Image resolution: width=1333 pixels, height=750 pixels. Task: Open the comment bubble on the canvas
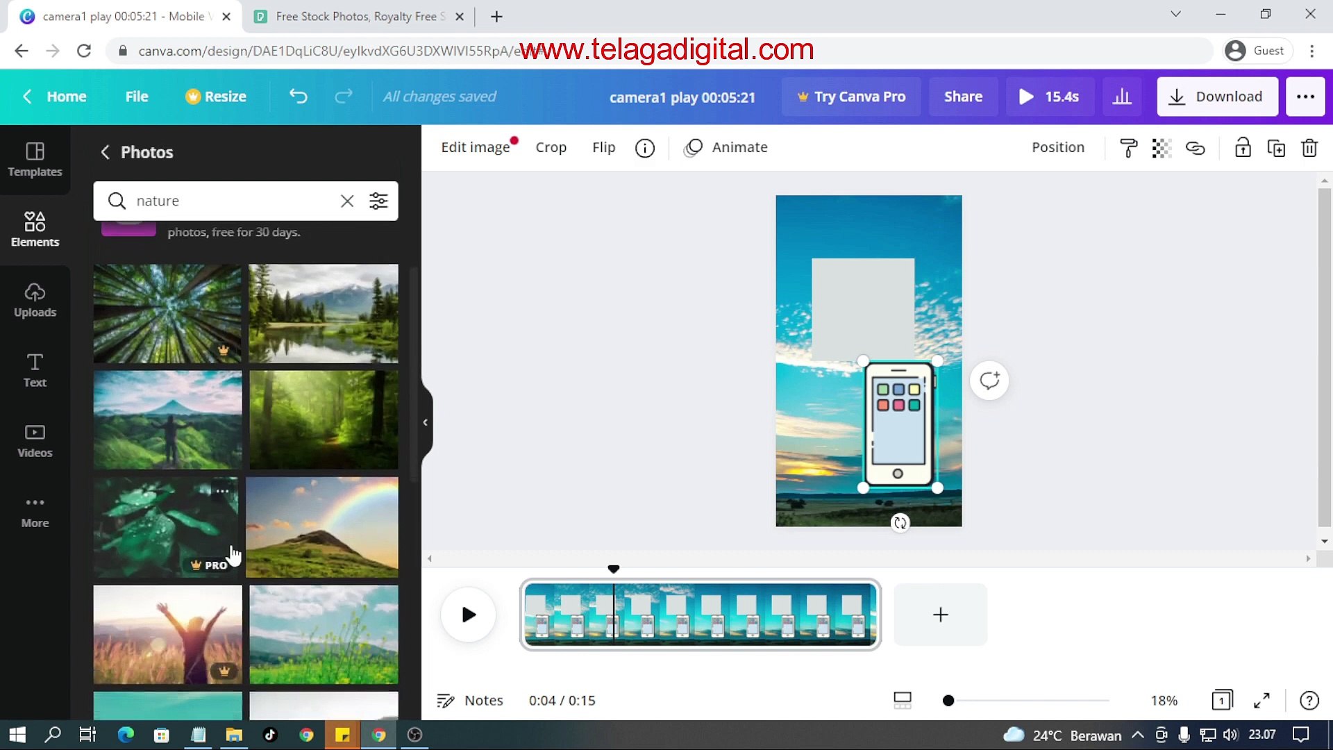[989, 380]
